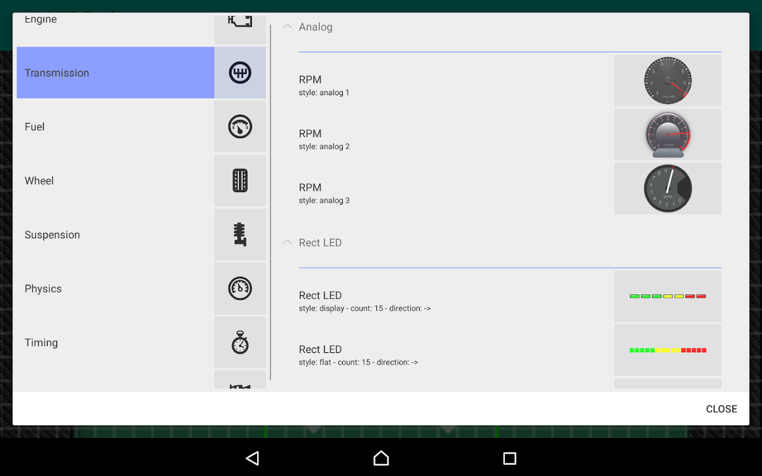
Task: Tap the Android back button
Action: coord(253,458)
